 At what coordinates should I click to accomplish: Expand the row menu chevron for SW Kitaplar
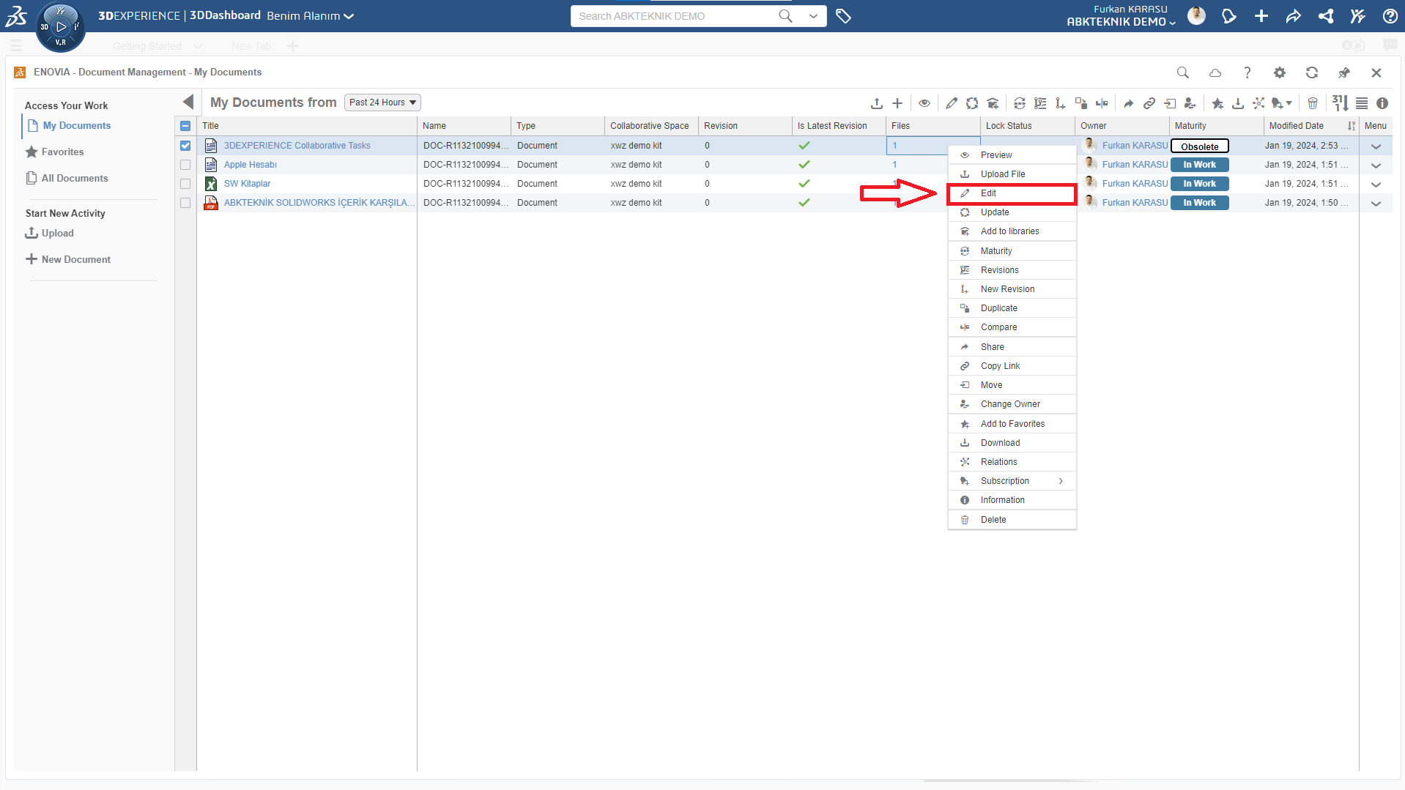click(1375, 185)
